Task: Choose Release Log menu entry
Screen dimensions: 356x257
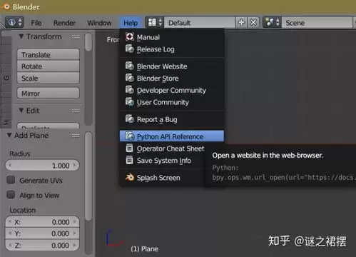Action: tap(172, 49)
